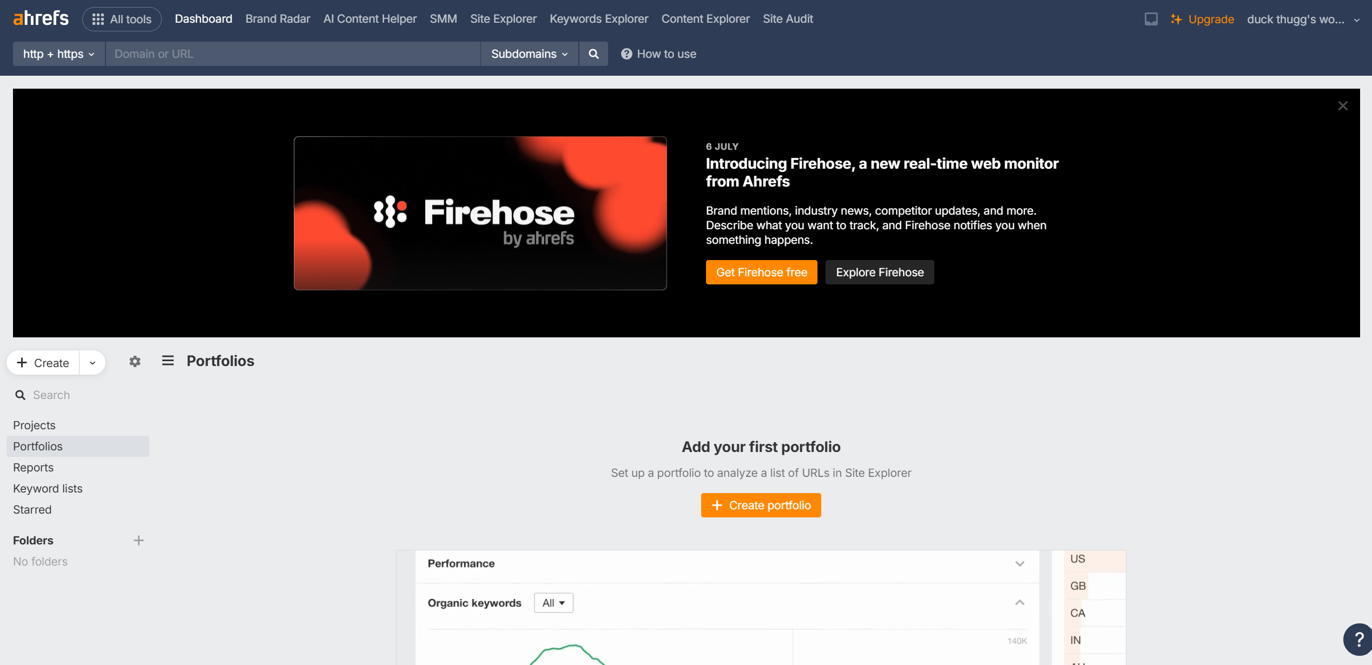Open the help question mark bubble

click(1358, 639)
